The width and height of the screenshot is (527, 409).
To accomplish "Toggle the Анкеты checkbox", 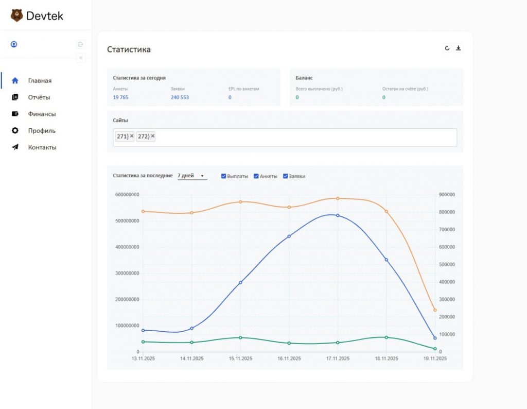I will tap(256, 176).
